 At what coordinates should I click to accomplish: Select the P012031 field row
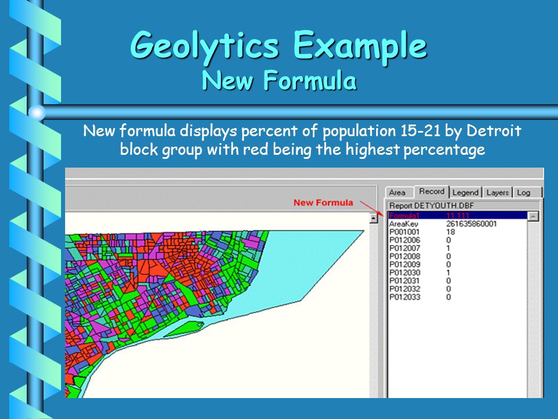click(x=457, y=280)
